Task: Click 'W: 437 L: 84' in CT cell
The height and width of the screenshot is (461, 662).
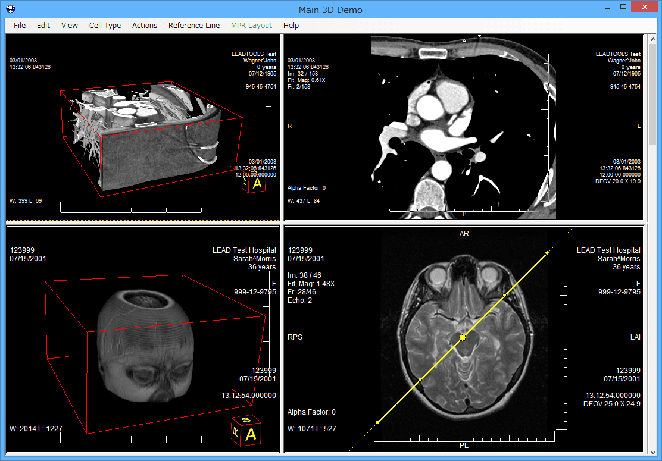Action: tap(304, 201)
